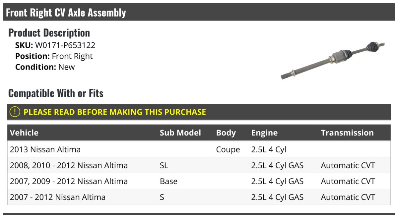
Task: Click the Coupe body cell
Action: click(x=228, y=149)
